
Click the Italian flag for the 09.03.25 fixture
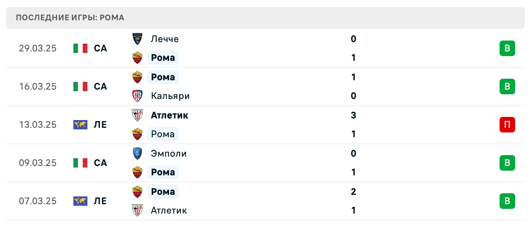pyautogui.click(x=80, y=163)
